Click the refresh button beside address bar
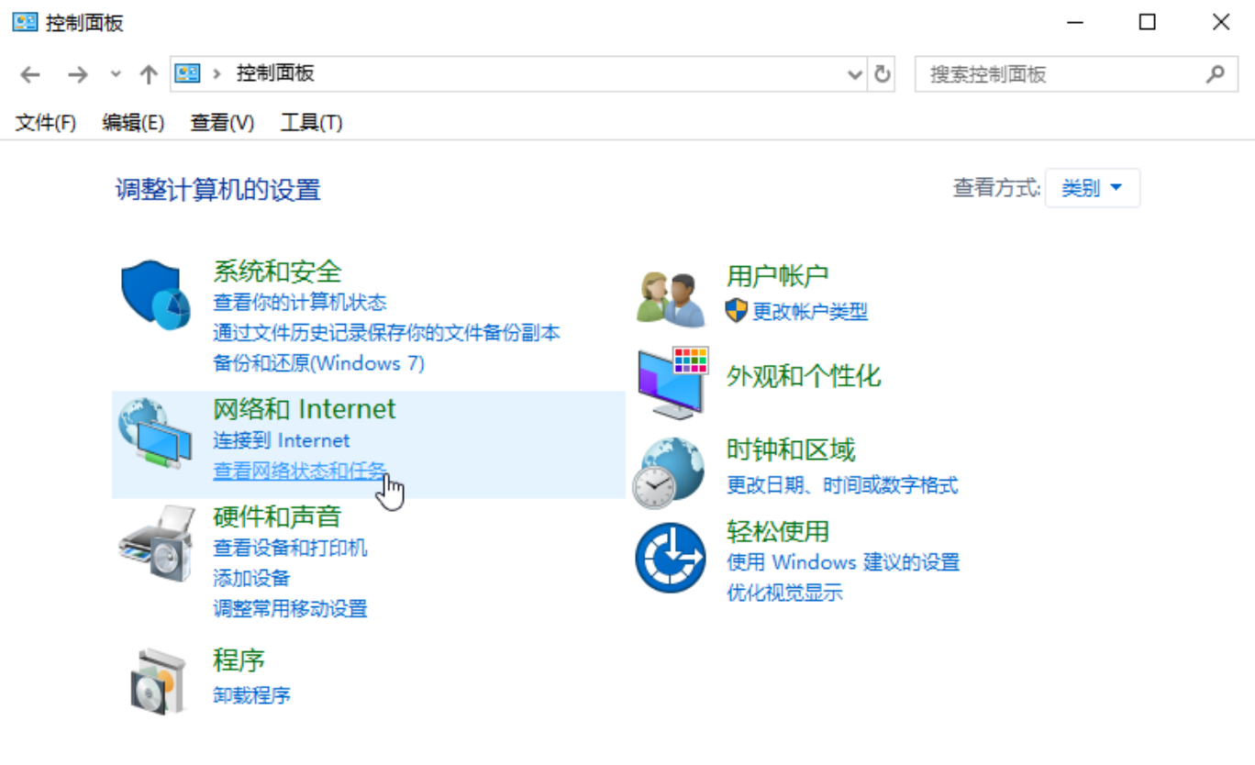Viewport: 1255px width, 765px height. coord(883,74)
